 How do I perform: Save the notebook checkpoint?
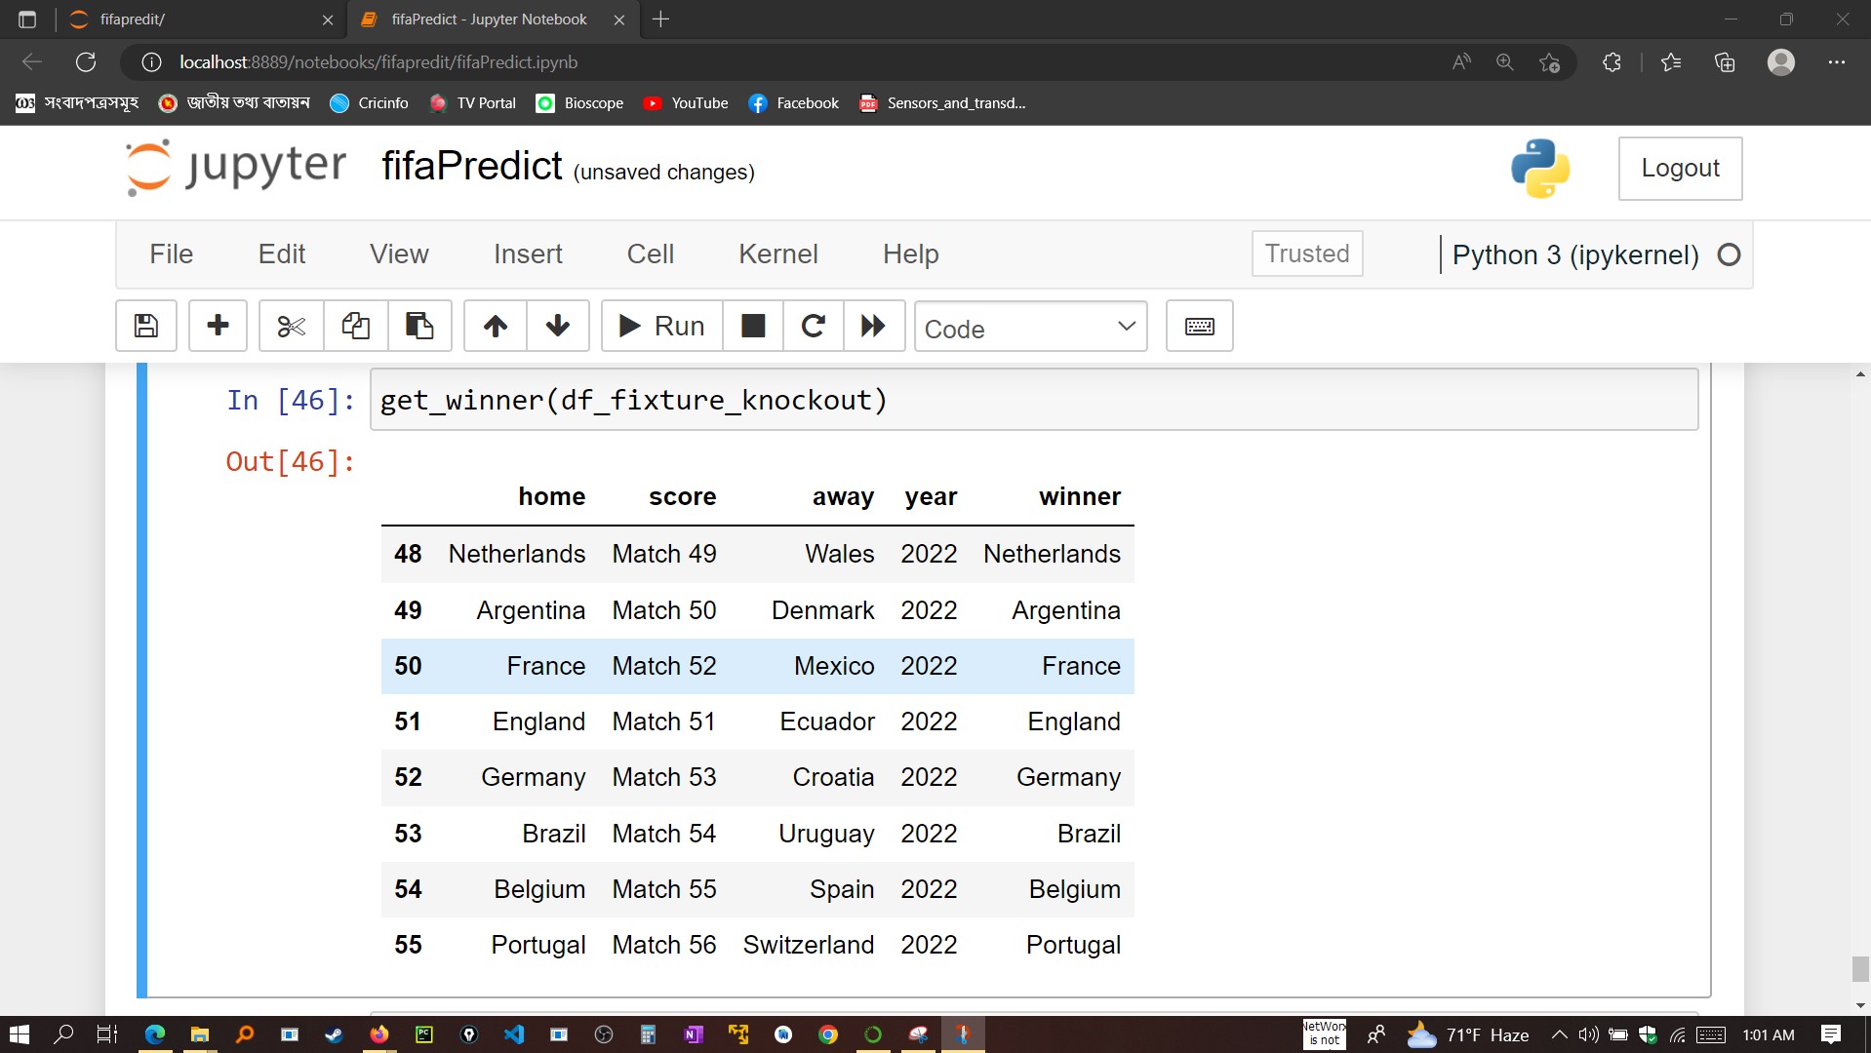(x=144, y=326)
